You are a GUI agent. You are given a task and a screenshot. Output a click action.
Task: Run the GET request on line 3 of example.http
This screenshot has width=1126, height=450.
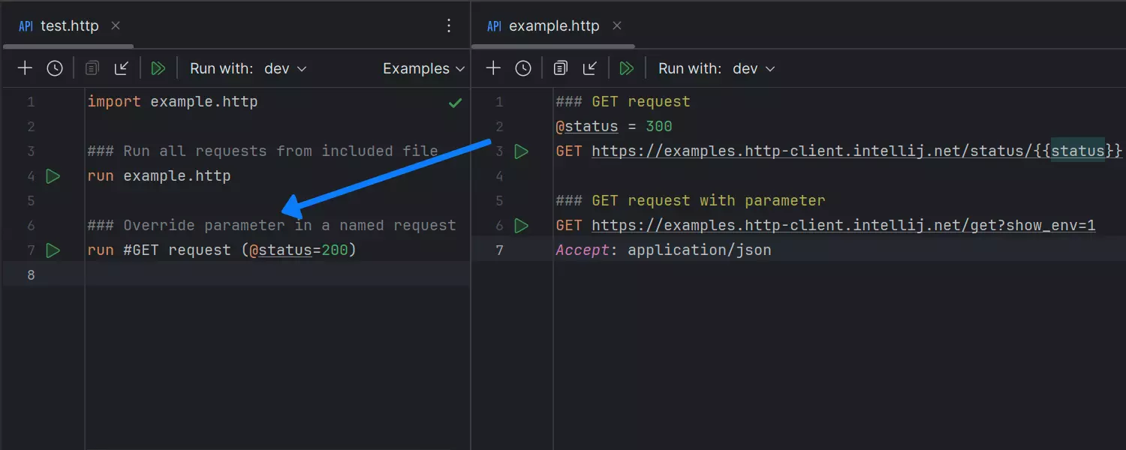(522, 151)
